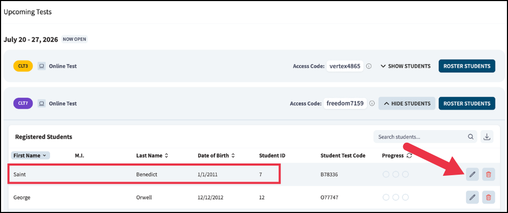Open info icon next to vertex4865 code
This screenshot has height=213, width=508.
click(368, 66)
